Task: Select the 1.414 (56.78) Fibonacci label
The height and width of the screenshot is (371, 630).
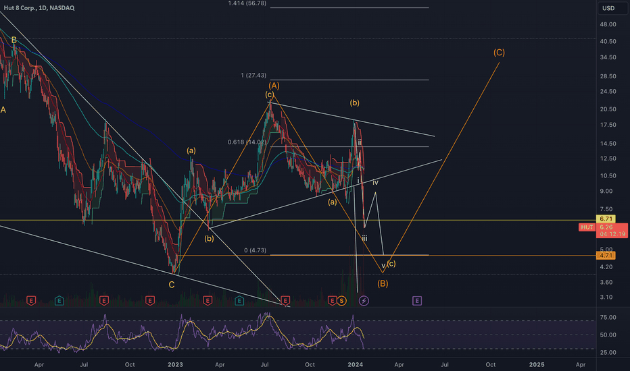Action: (247, 3)
